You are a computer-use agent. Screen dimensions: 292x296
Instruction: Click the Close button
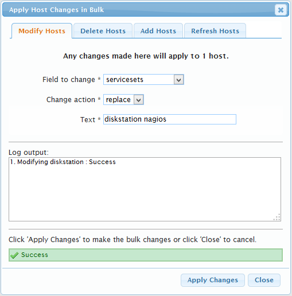264,280
